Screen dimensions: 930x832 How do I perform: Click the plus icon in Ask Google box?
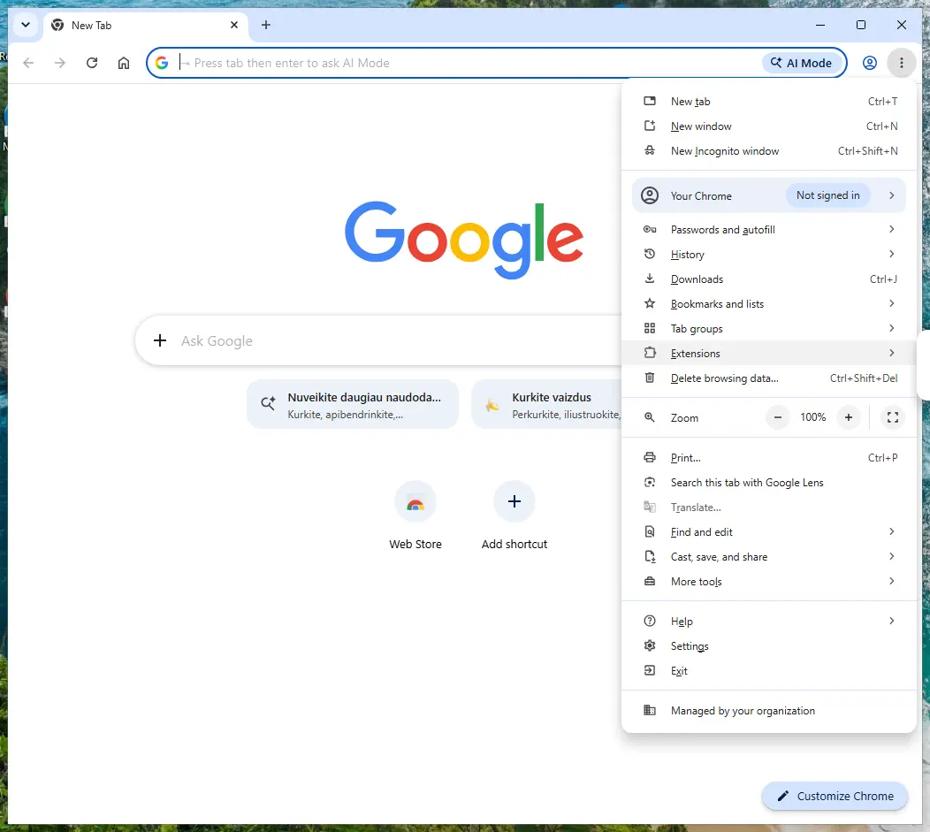(x=159, y=340)
